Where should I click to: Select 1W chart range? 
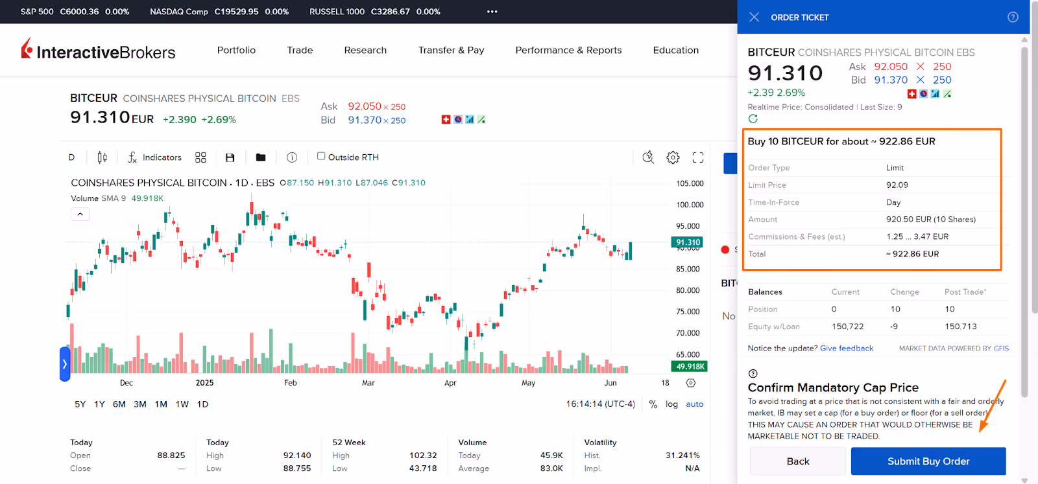click(182, 404)
